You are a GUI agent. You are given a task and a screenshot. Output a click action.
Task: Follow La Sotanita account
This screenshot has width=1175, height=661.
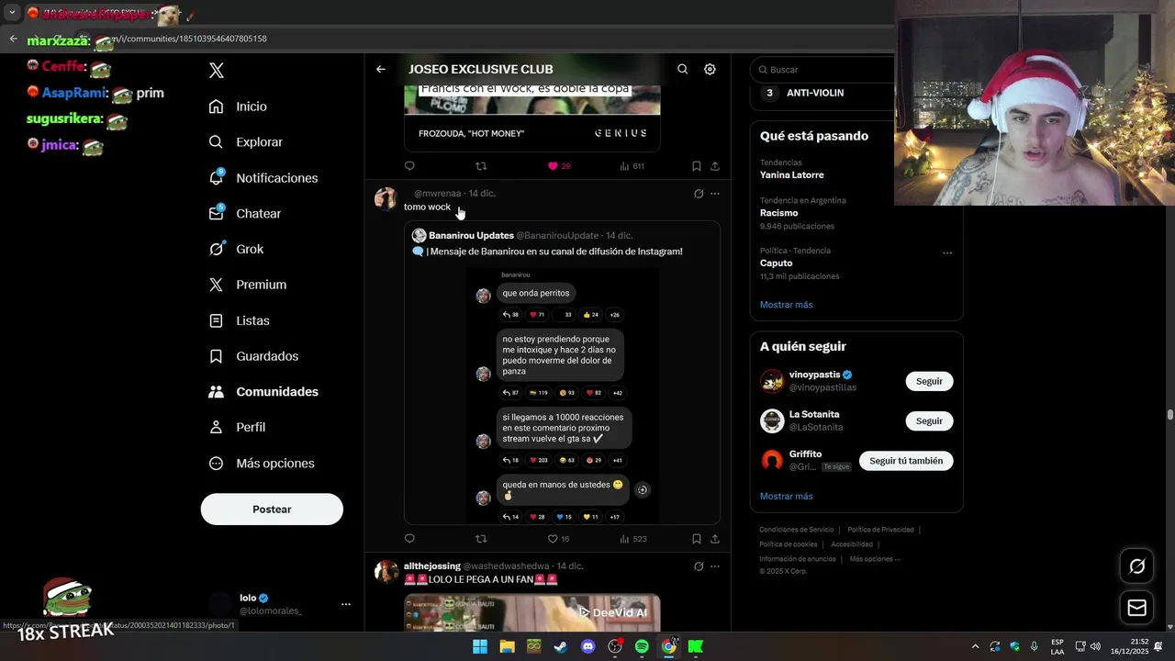click(x=929, y=420)
